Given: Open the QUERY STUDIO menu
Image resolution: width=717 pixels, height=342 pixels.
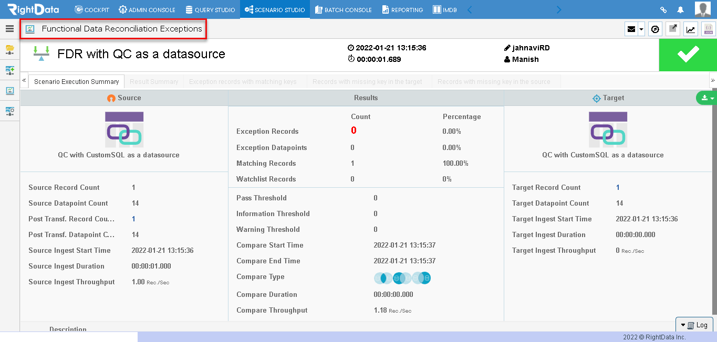Looking at the screenshot, I should (x=210, y=9).
